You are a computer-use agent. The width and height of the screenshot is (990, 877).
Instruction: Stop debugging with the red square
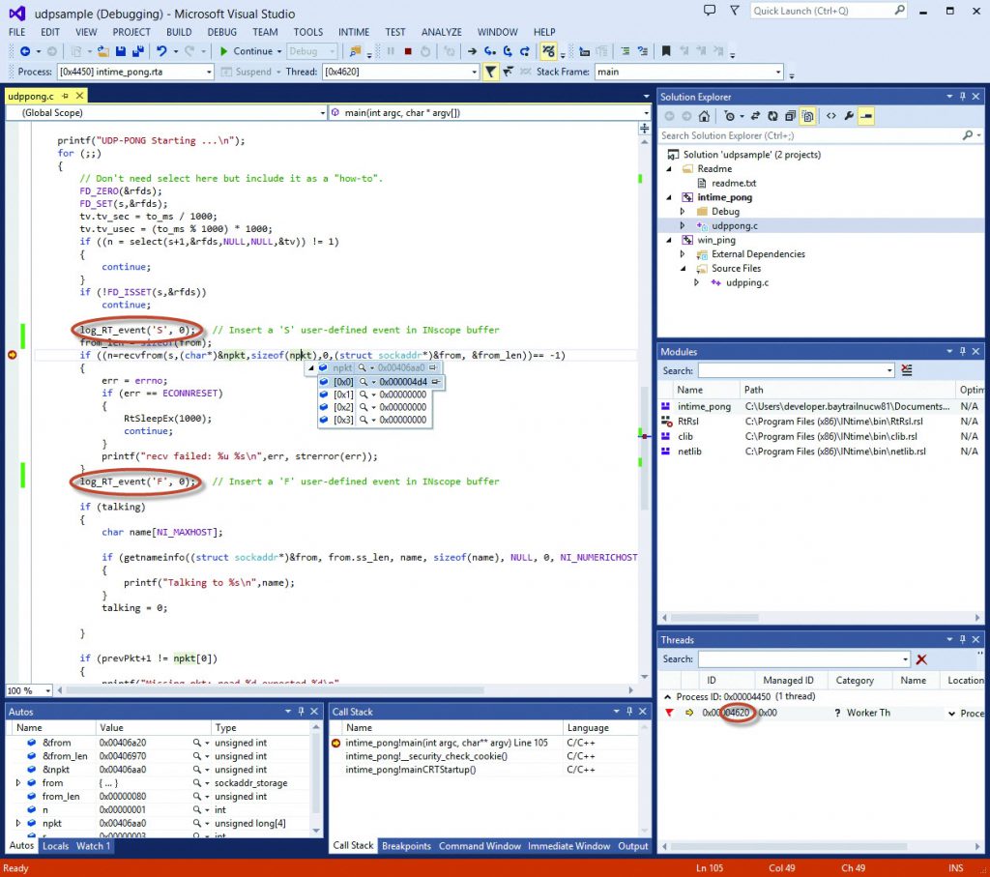408,51
